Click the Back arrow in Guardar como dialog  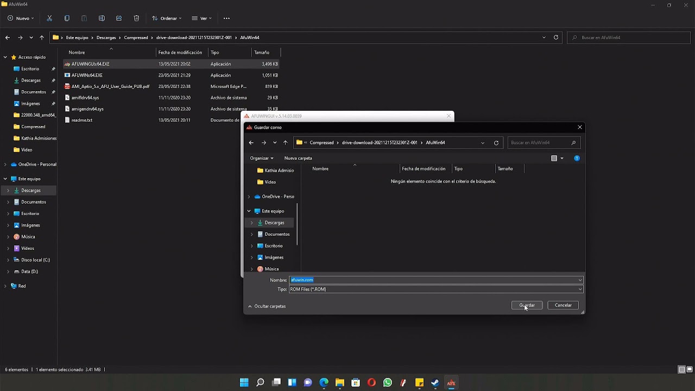point(251,143)
